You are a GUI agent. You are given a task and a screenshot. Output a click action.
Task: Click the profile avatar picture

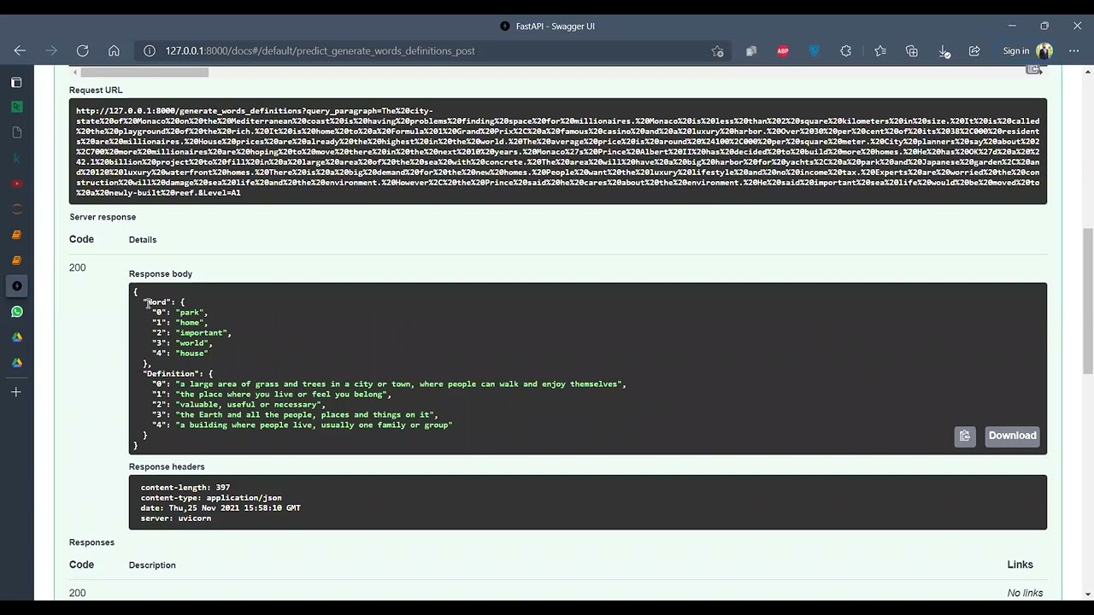point(1044,50)
